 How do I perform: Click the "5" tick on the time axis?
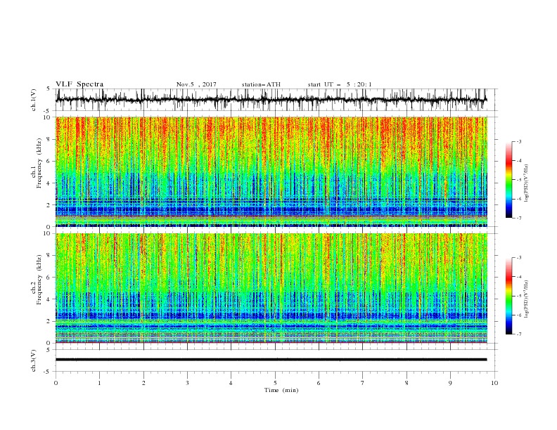(275, 383)
